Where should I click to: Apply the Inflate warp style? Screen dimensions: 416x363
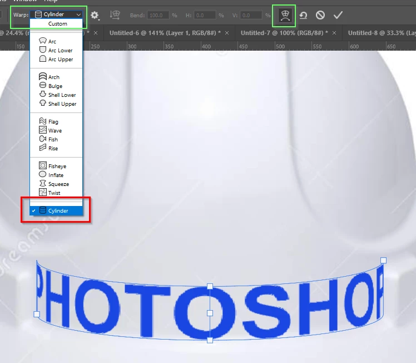[x=56, y=175]
